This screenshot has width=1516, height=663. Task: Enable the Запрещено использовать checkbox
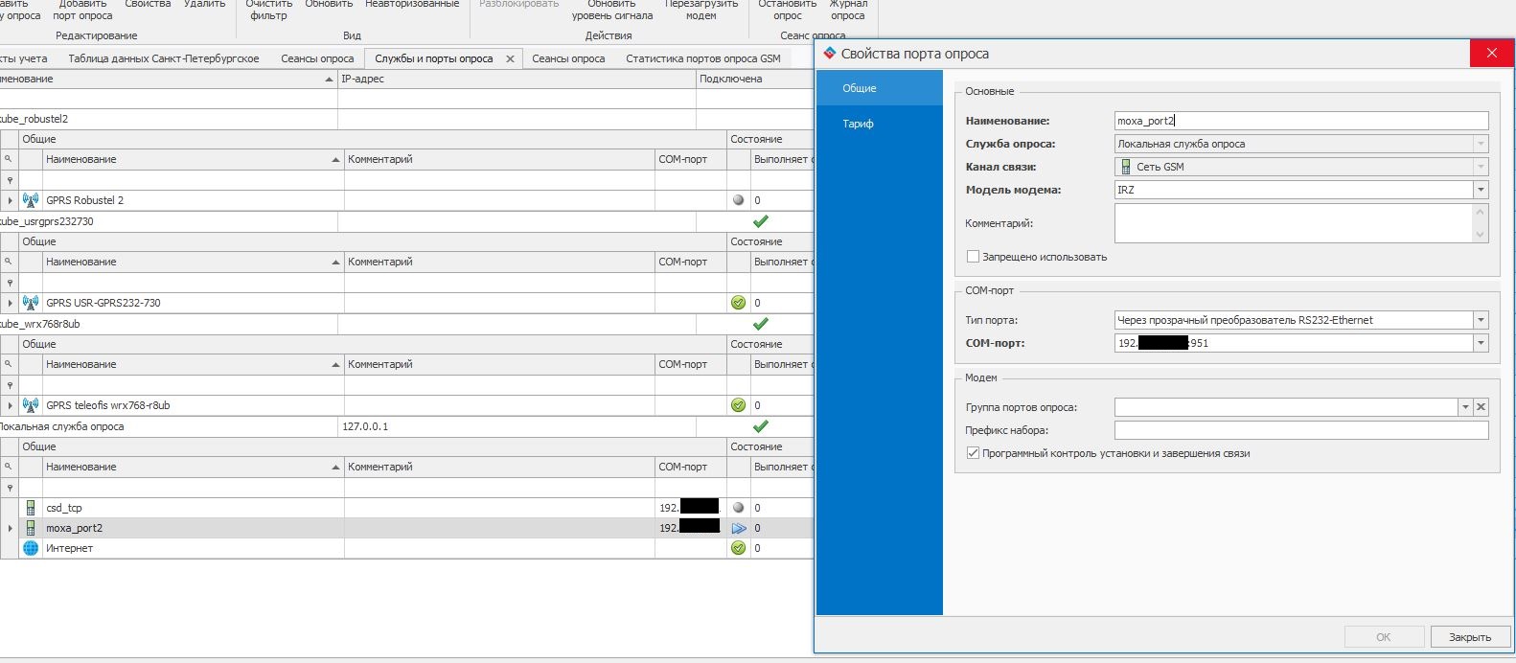click(973, 257)
